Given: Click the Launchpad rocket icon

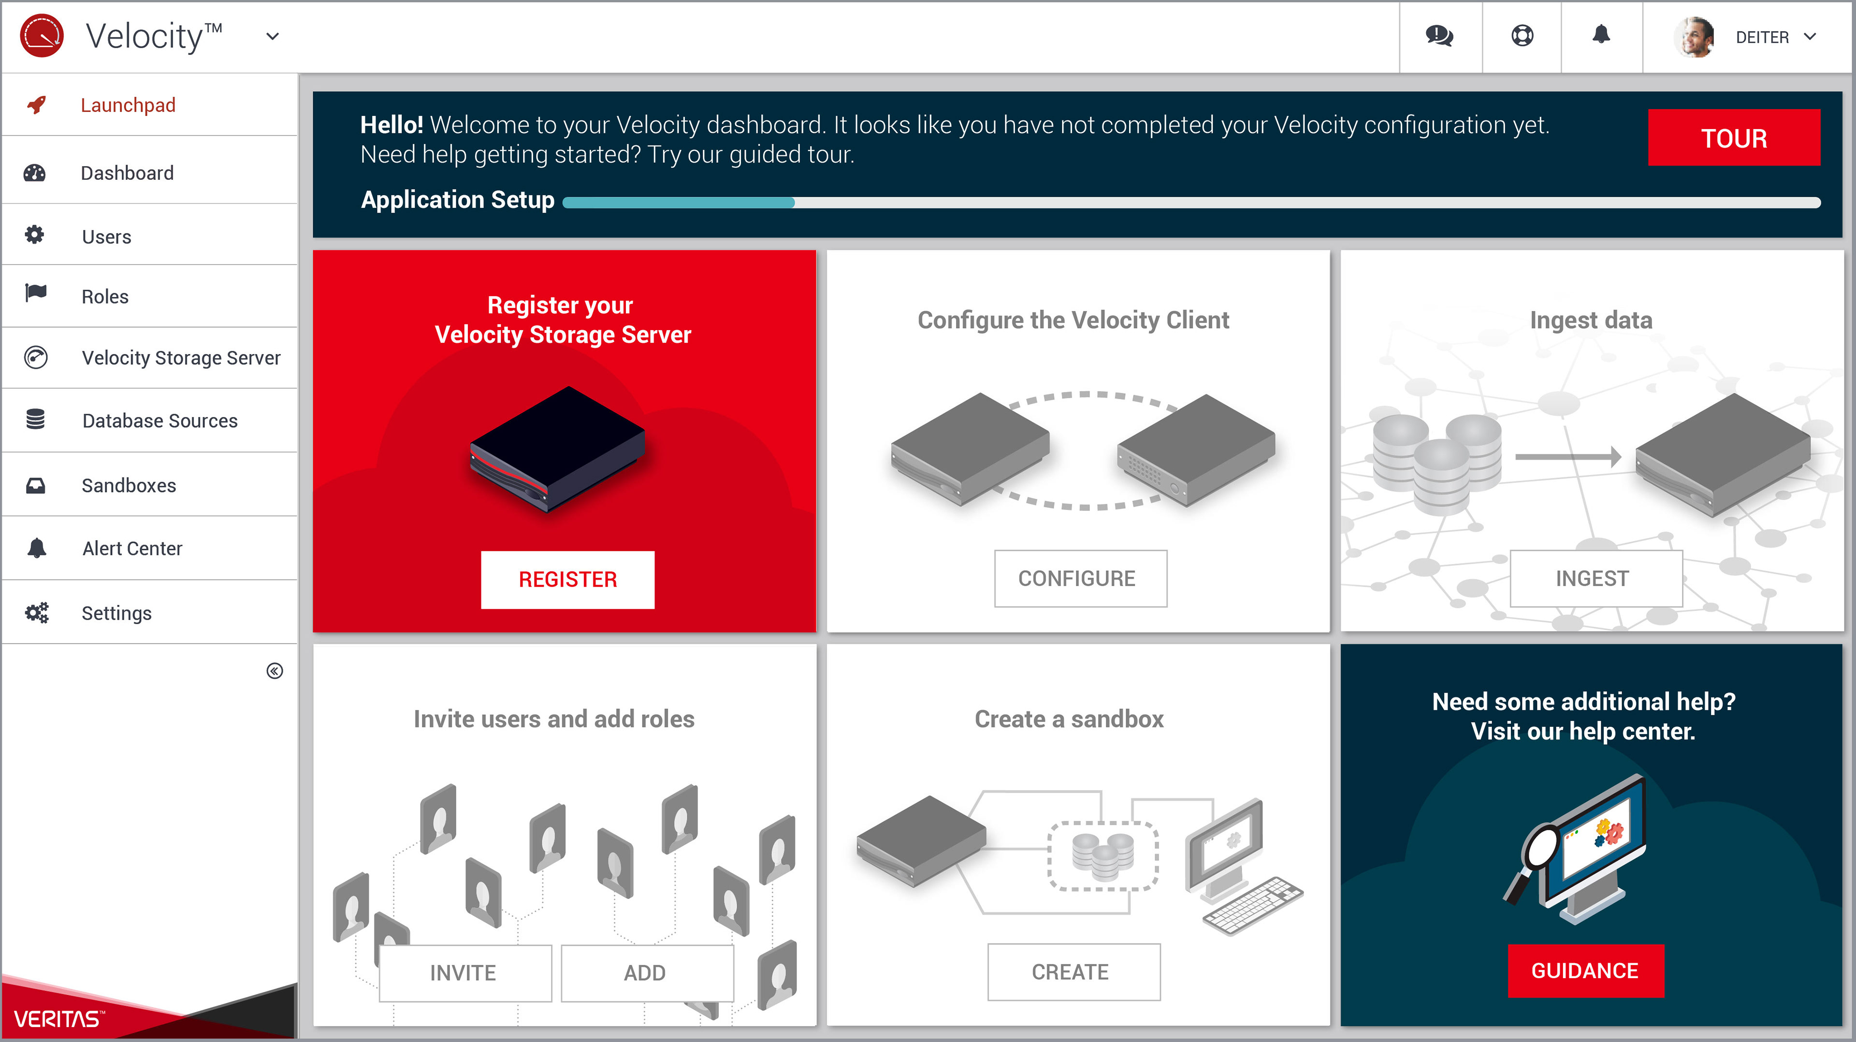Looking at the screenshot, I should [37, 105].
